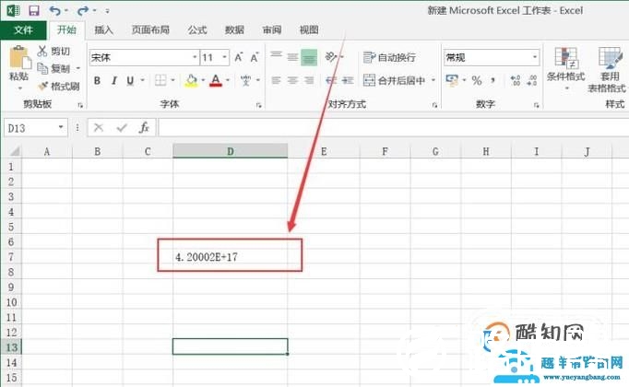Center text horizontally
Screen dimensions: 629x387
coord(292,80)
